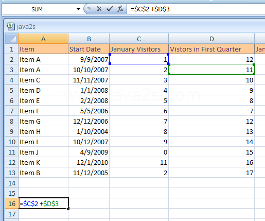Click the editing cell A16 with formula
The image size is (265, 221).
point(44,203)
